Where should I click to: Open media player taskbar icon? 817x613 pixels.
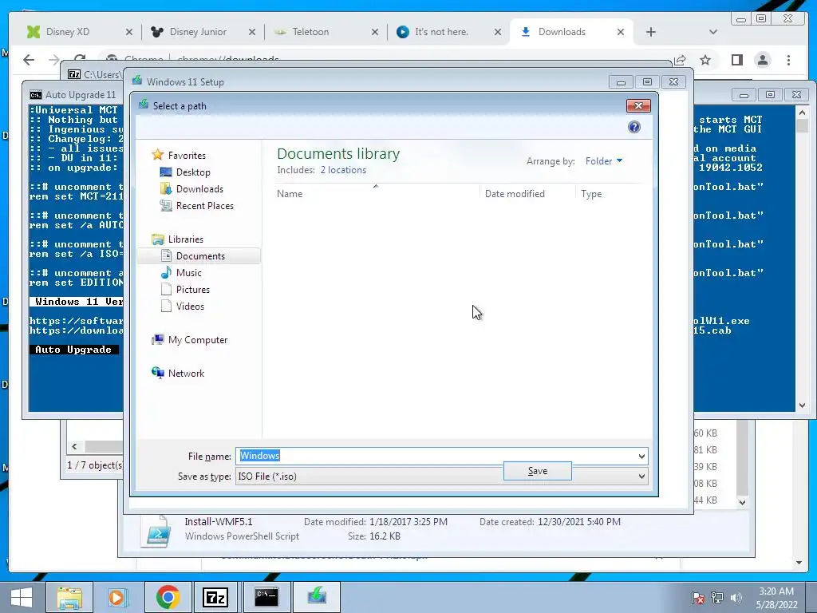click(x=116, y=597)
